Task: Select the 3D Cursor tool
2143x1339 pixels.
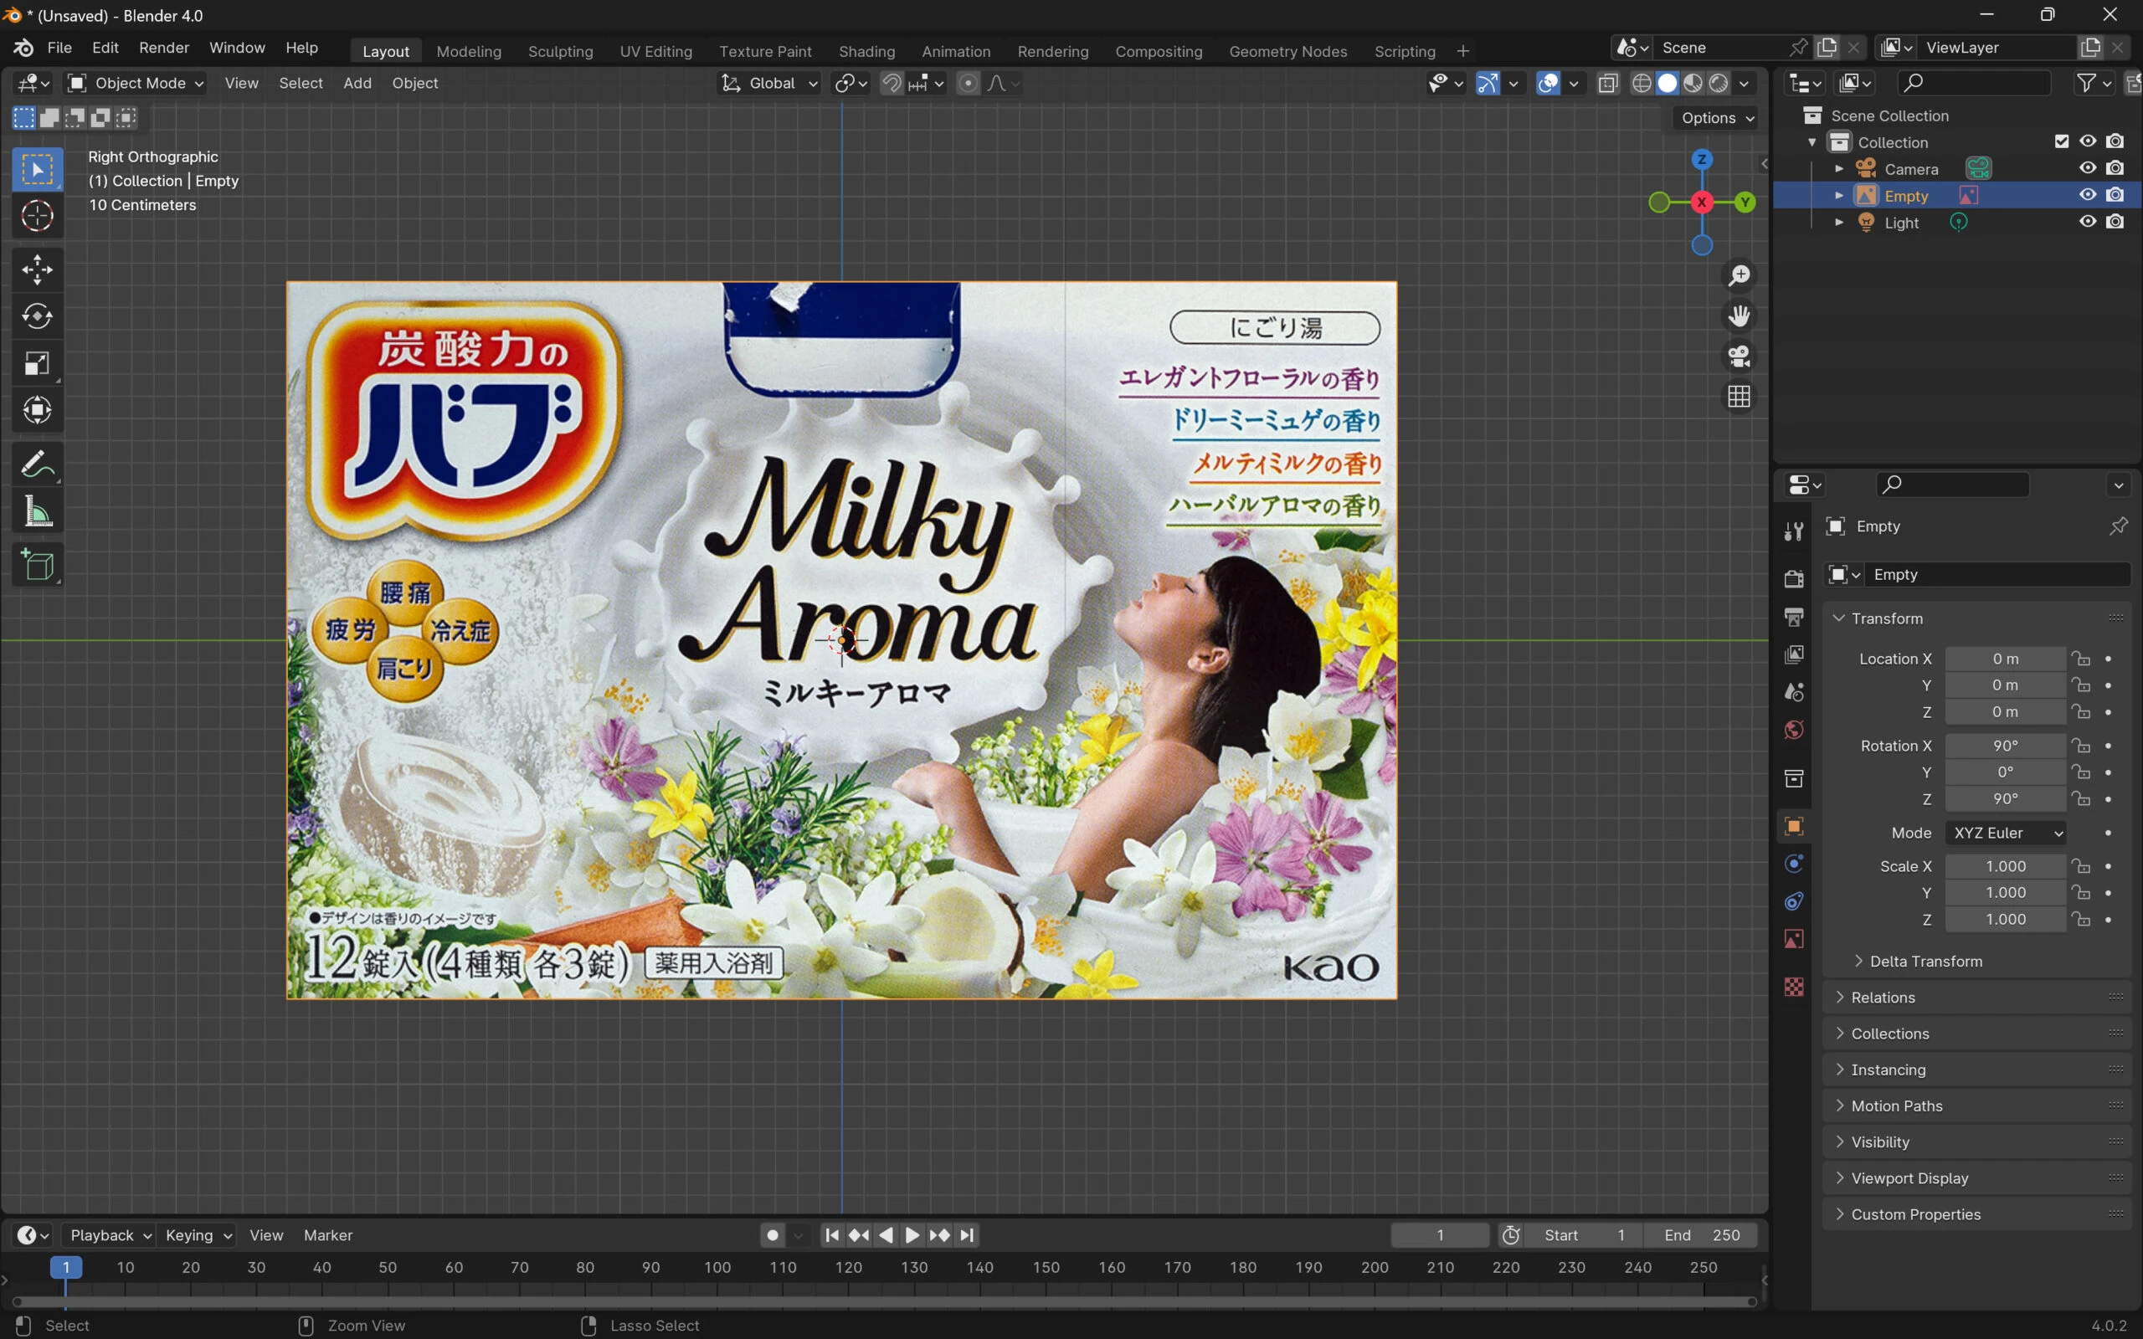Action: (x=37, y=215)
